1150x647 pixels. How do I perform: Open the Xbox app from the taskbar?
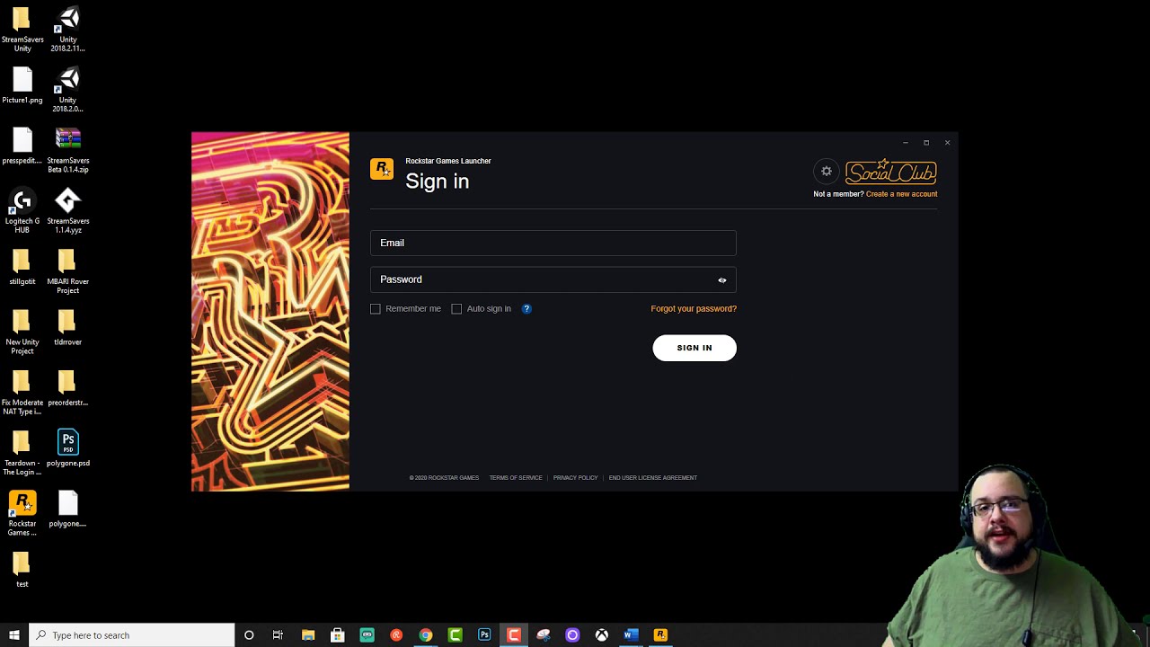pyautogui.click(x=602, y=635)
